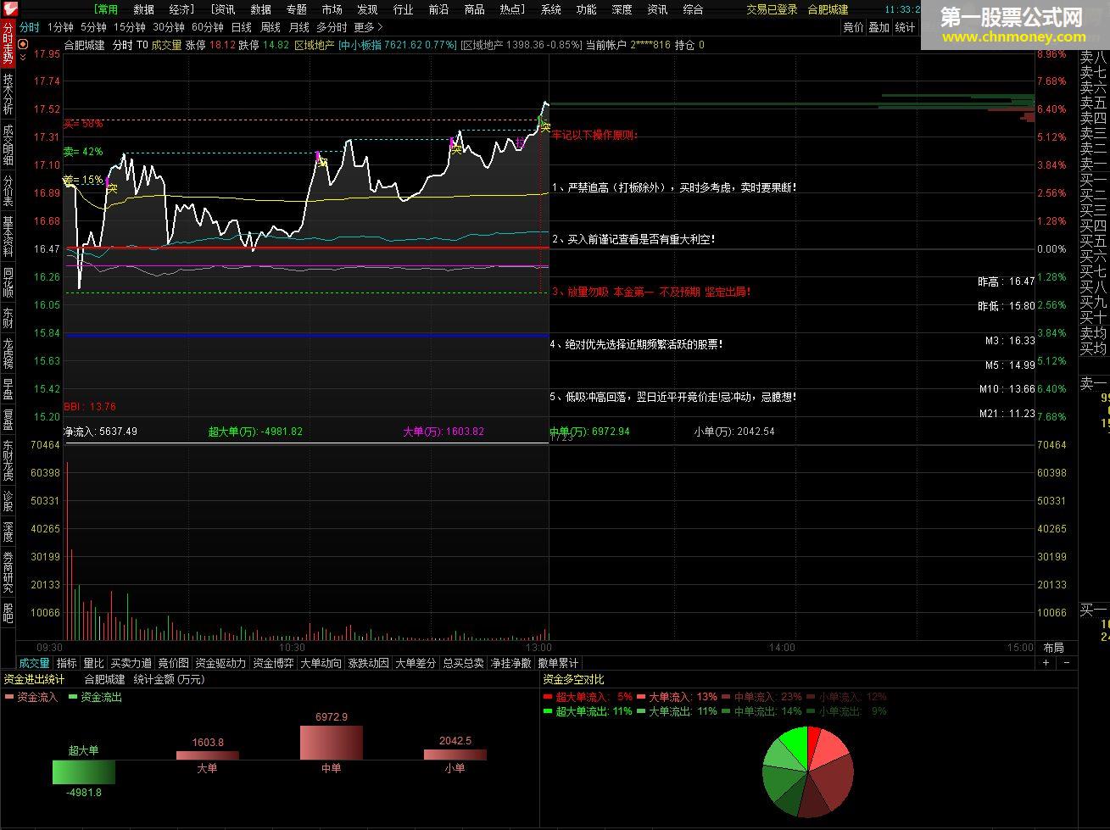Select the 总买总卖 tab
1110x830 pixels.
463,663
